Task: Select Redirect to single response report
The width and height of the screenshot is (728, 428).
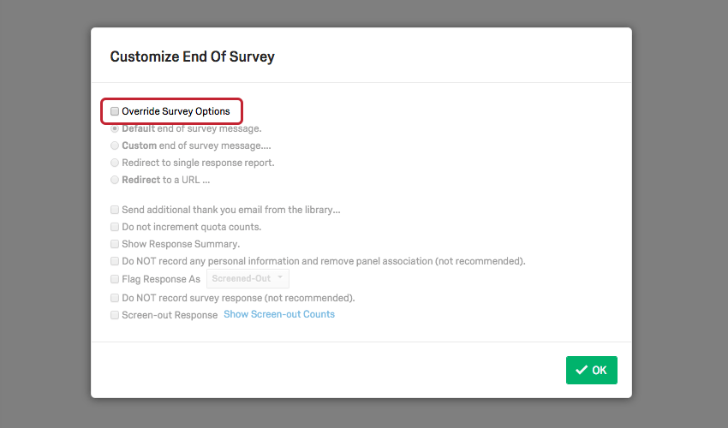Action: [x=115, y=163]
